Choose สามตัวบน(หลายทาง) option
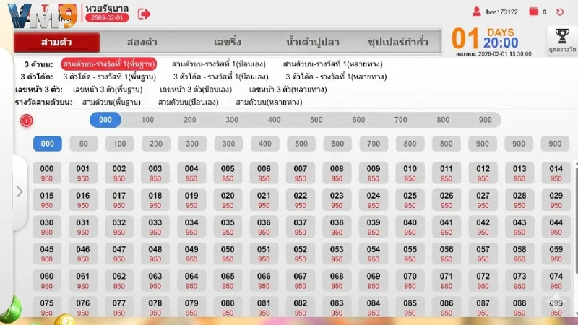578x325 pixels. point(269,103)
